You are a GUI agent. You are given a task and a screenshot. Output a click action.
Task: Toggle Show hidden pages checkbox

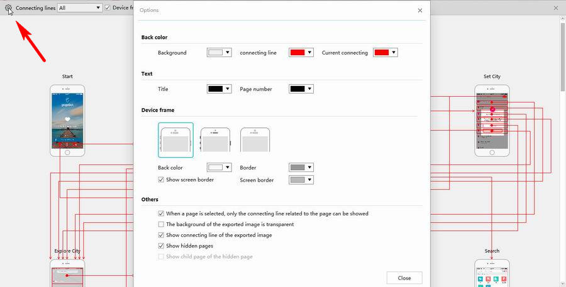click(x=161, y=246)
